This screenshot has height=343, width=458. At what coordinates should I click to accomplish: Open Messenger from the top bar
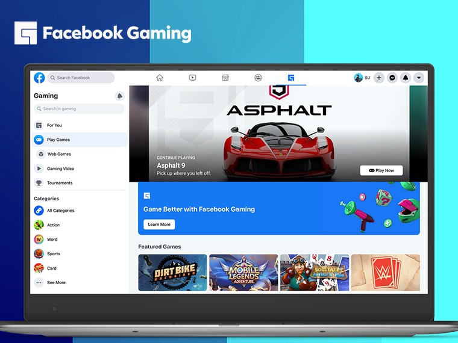tap(392, 78)
